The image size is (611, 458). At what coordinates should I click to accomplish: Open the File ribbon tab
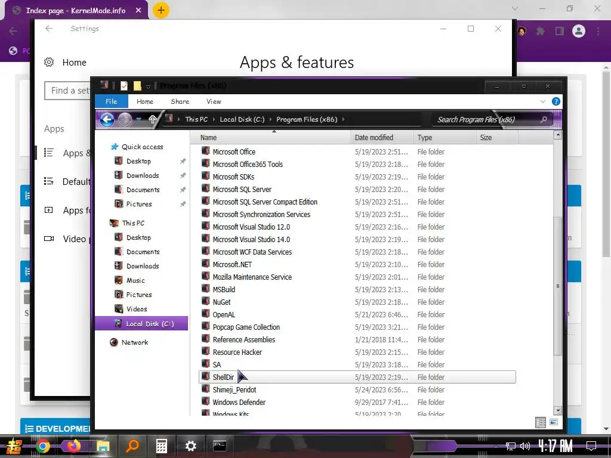111,101
